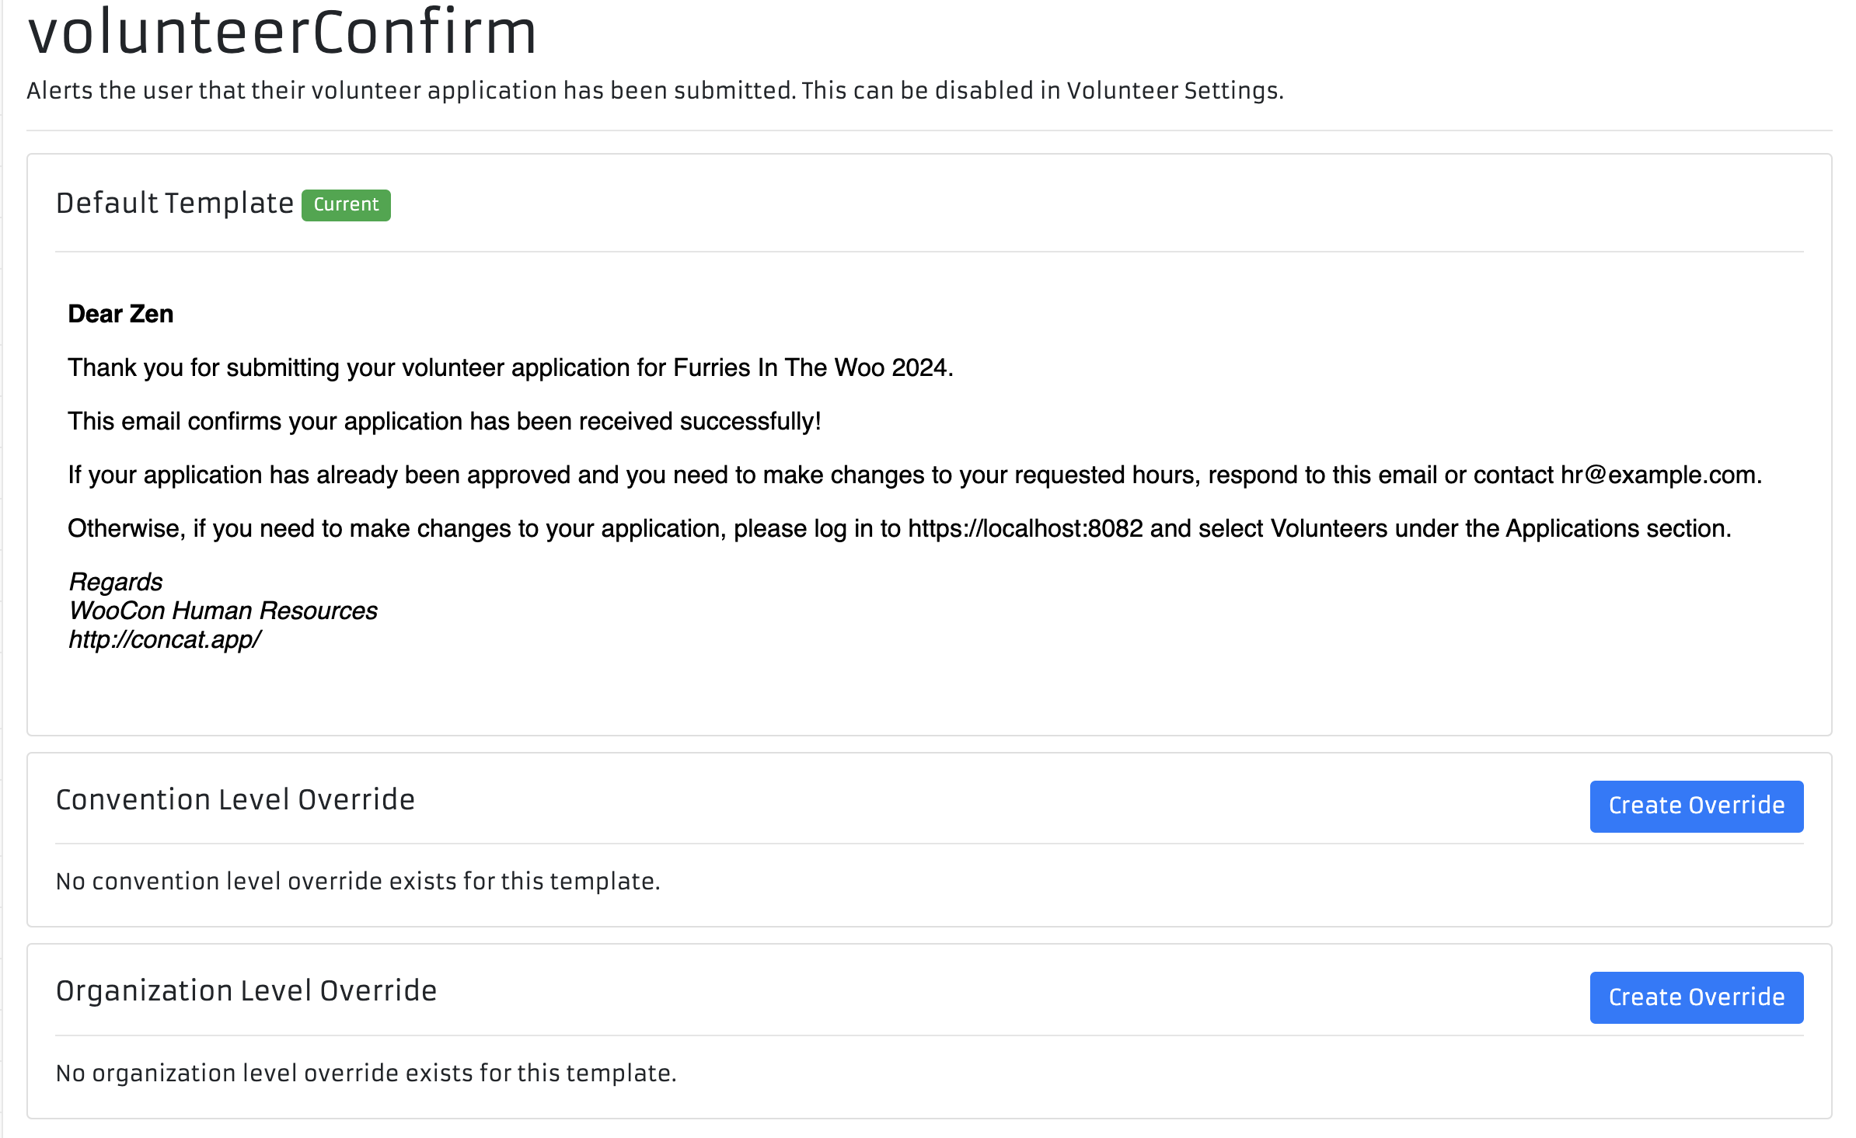Click Create Override for Convention Level
The image size is (1856, 1138).
1696,806
